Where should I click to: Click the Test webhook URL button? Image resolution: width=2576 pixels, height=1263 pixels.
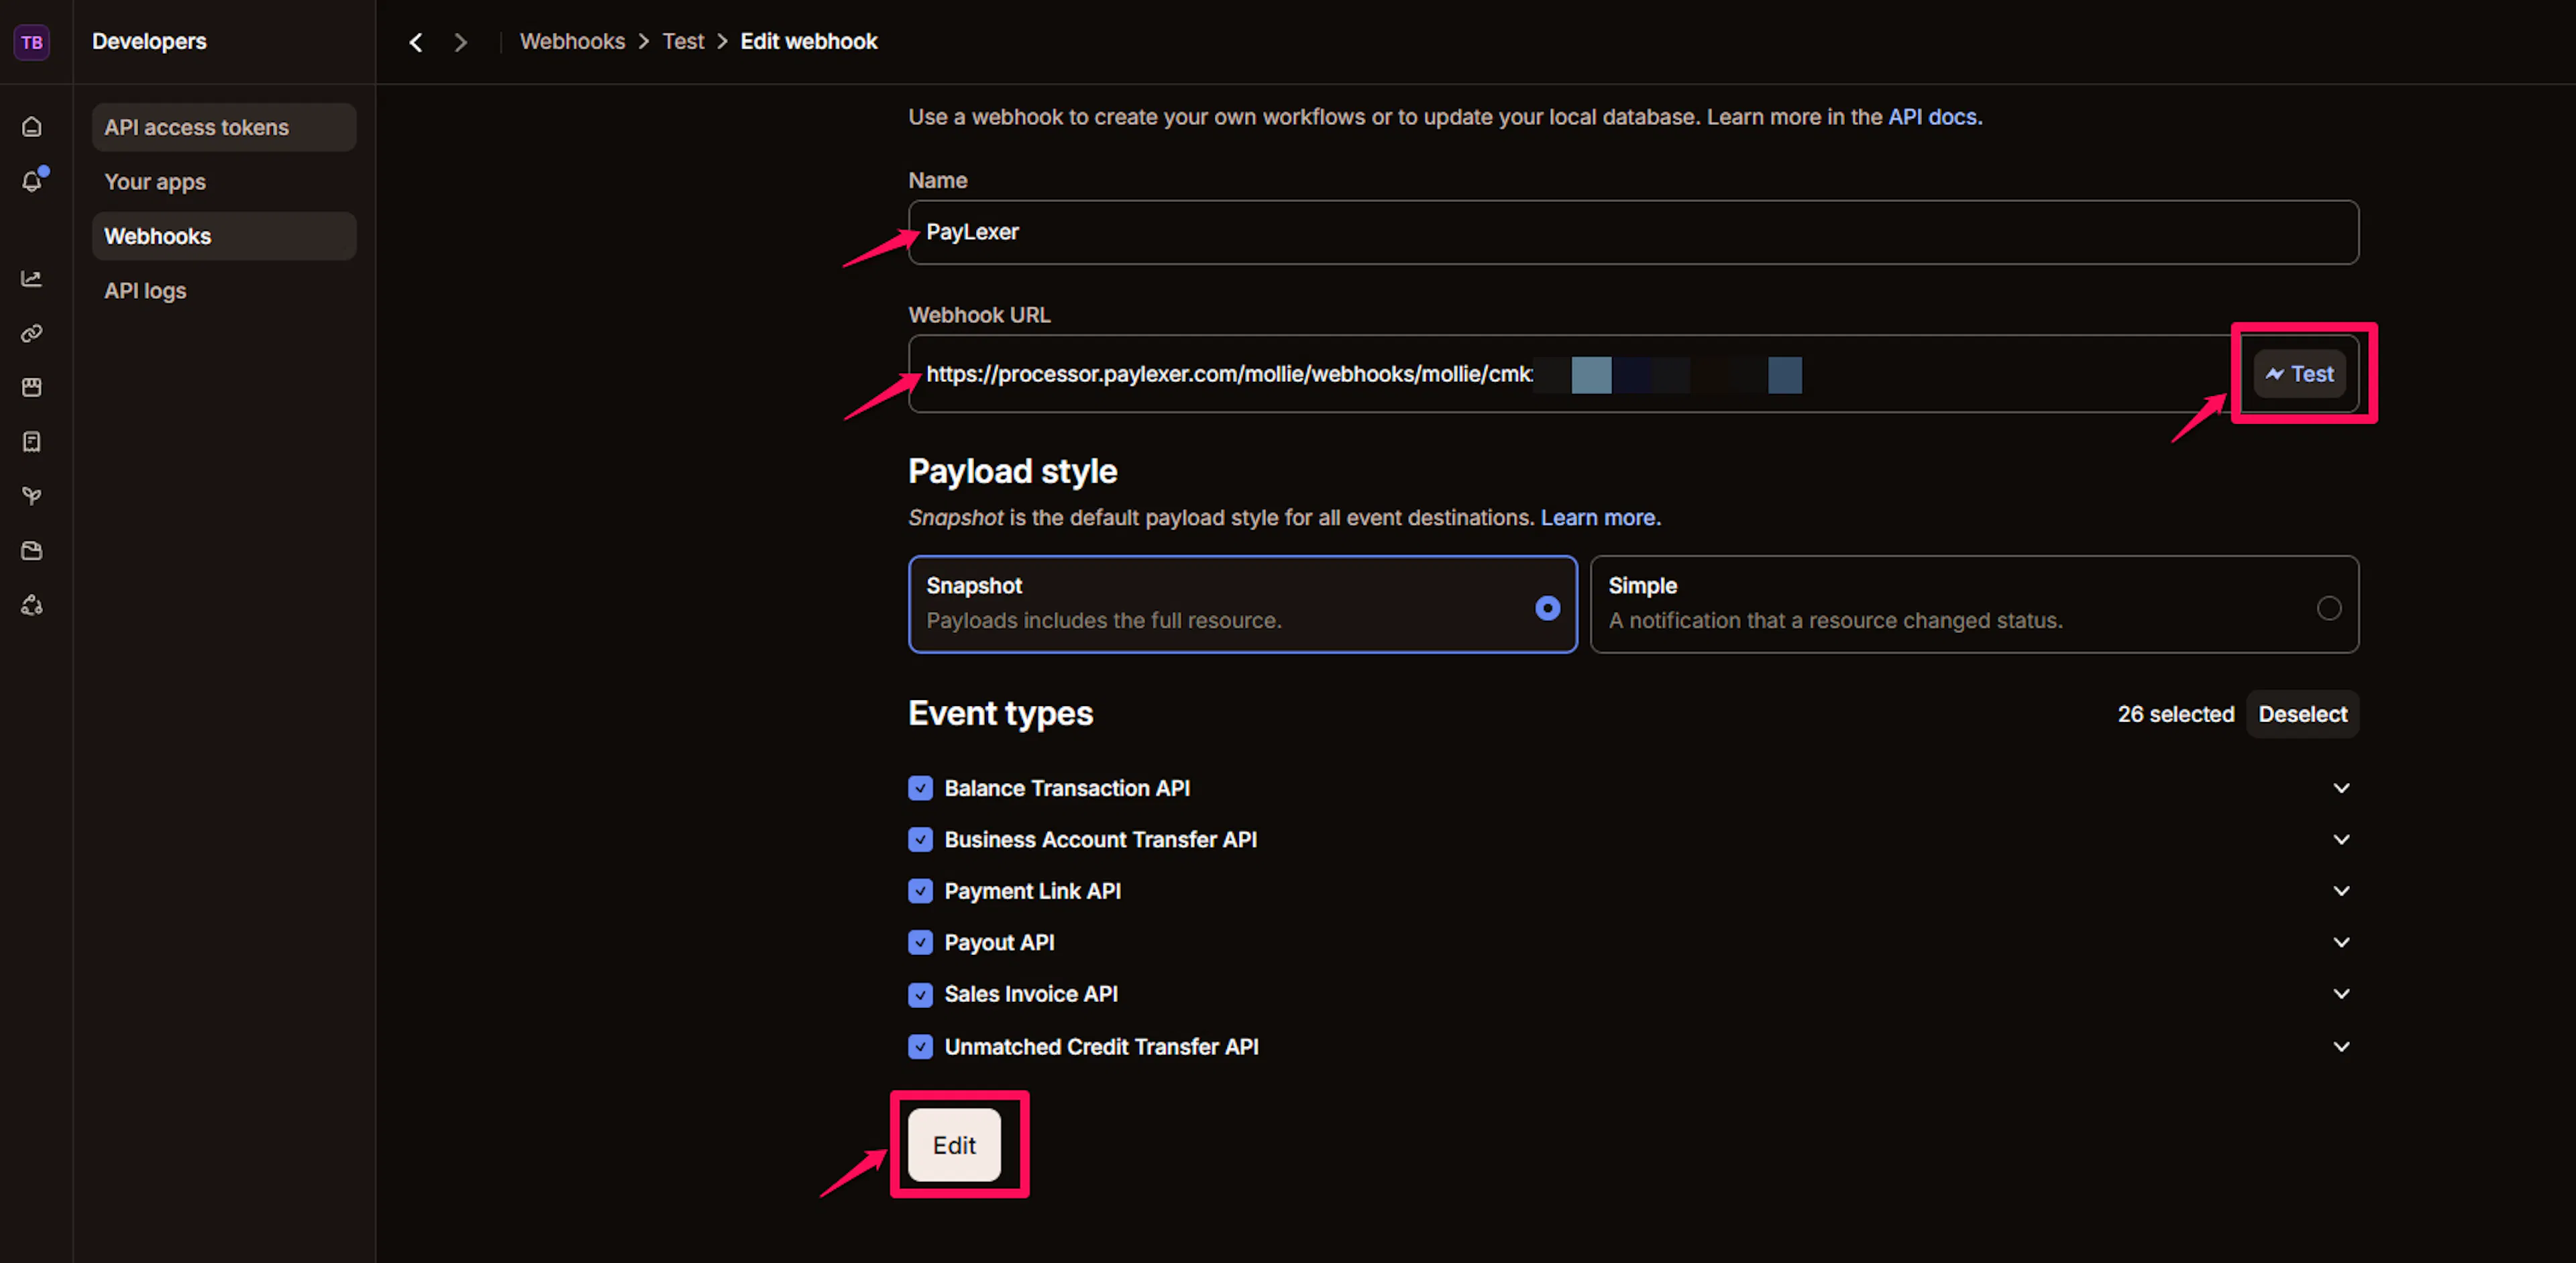pos(2299,374)
